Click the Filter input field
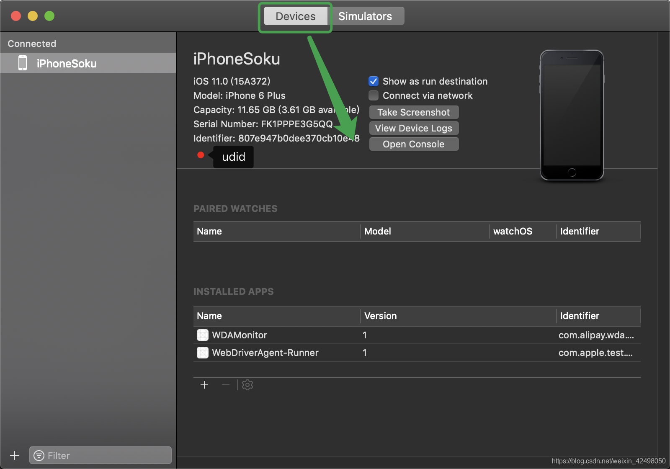Viewport: 670px width, 469px height. pos(100,455)
